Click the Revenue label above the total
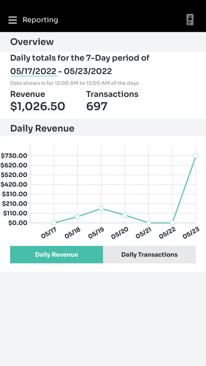 (28, 94)
